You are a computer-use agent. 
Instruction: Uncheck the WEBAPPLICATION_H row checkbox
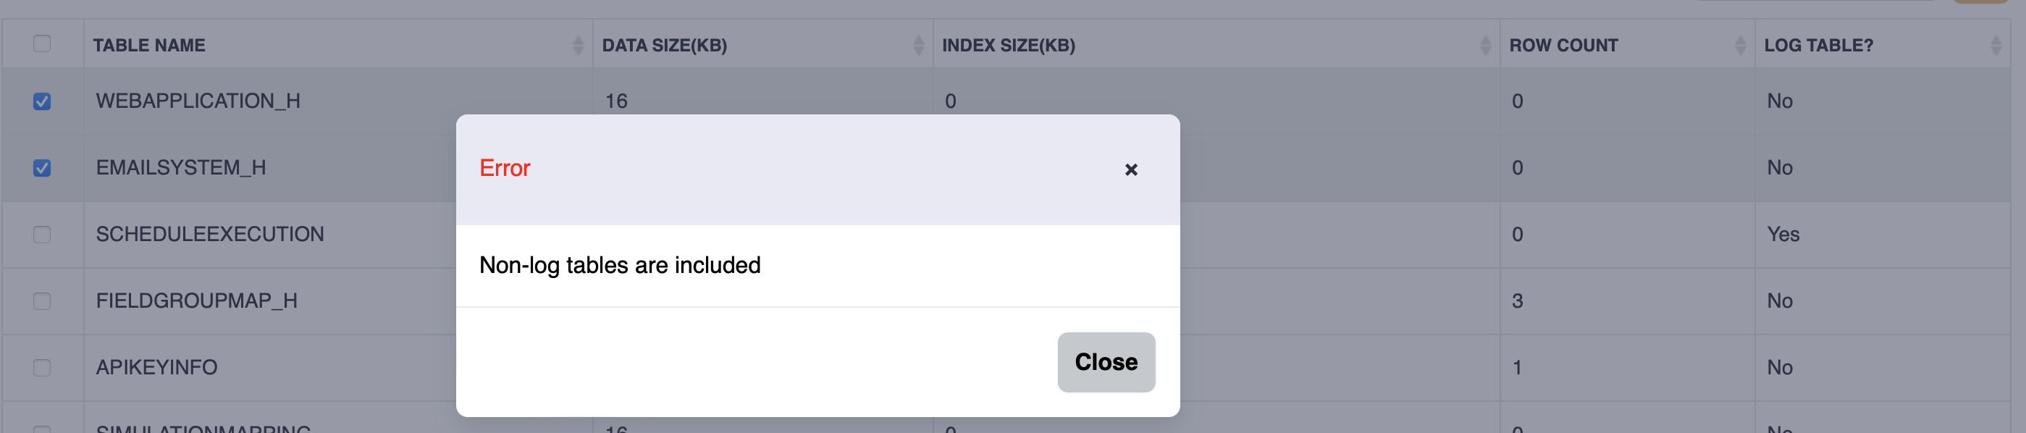pos(43,101)
